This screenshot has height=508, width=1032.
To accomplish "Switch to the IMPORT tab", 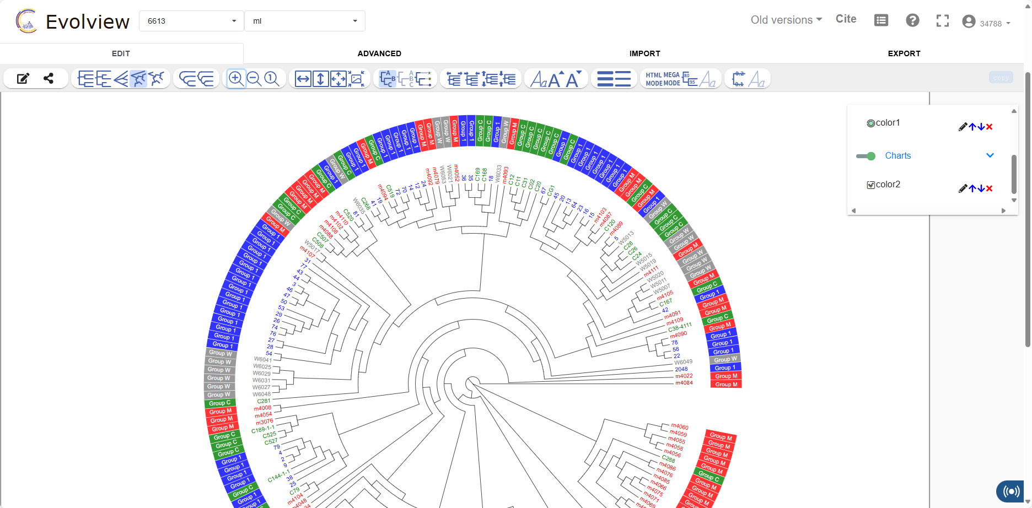I will [644, 53].
